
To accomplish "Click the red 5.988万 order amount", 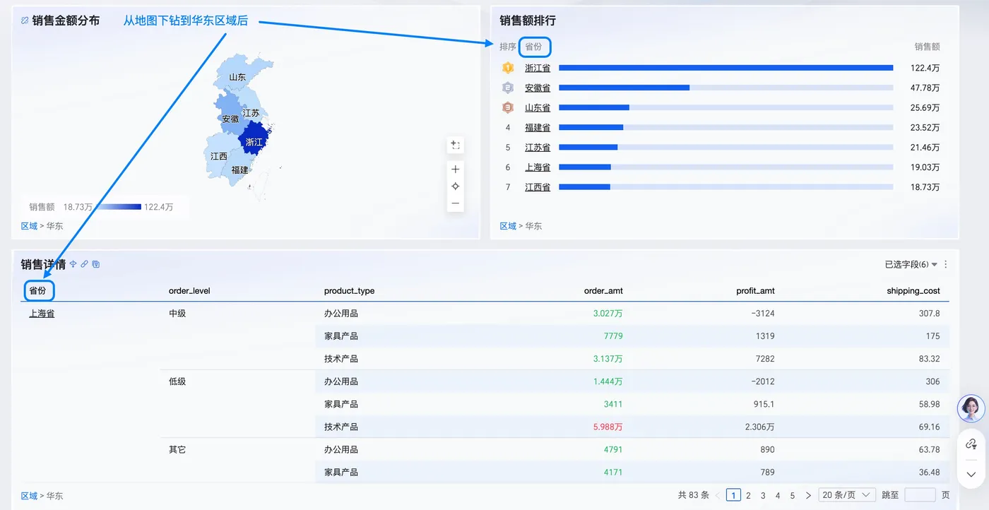I will (x=608, y=427).
